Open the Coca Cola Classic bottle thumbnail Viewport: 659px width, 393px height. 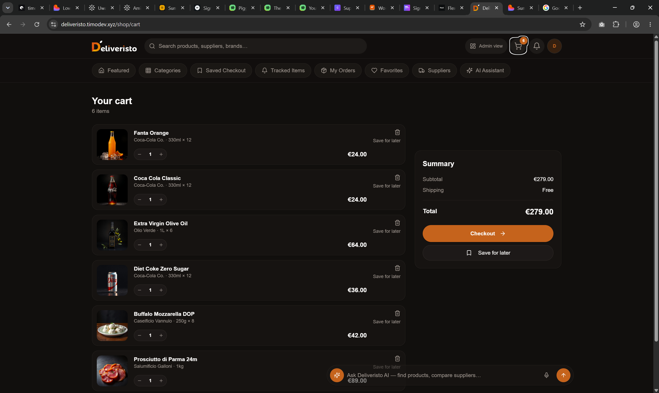(x=112, y=190)
